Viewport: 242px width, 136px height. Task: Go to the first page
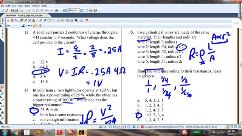click(x=110, y=127)
